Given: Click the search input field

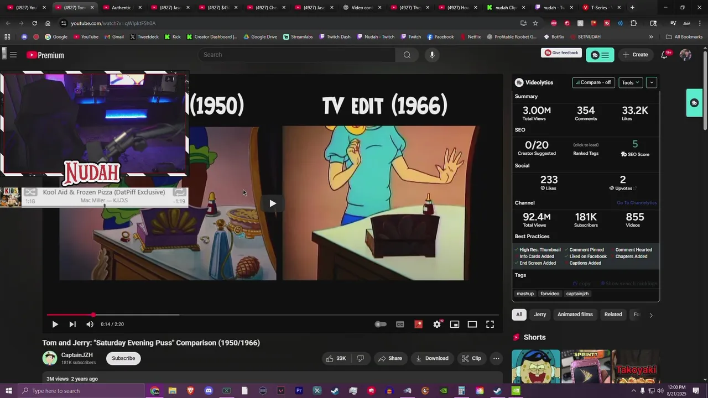Looking at the screenshot, I should [296, 55].
